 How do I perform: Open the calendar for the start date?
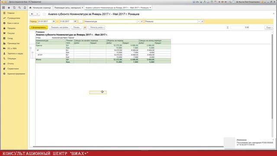(54, 21)
